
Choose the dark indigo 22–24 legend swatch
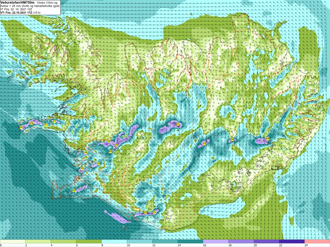pyautogui.click(x=292, y=242)
